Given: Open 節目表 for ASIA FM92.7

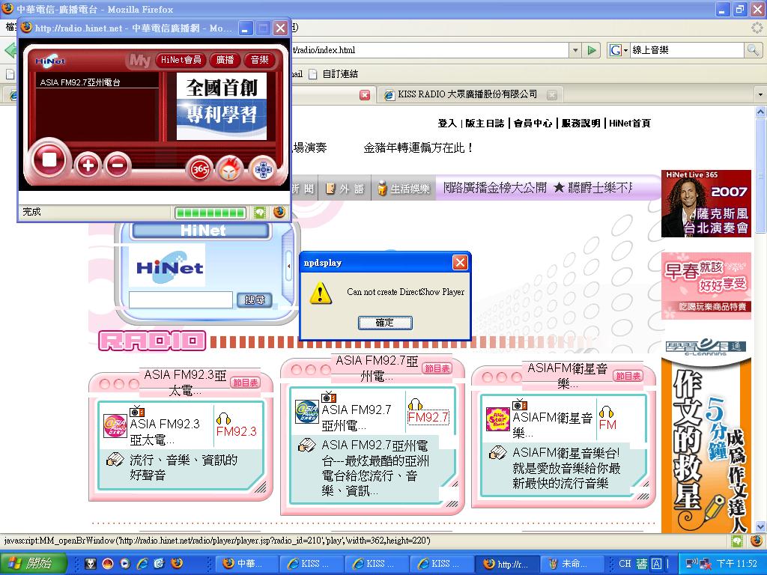Looking at the screenshot, I should (x=437, y=368).
